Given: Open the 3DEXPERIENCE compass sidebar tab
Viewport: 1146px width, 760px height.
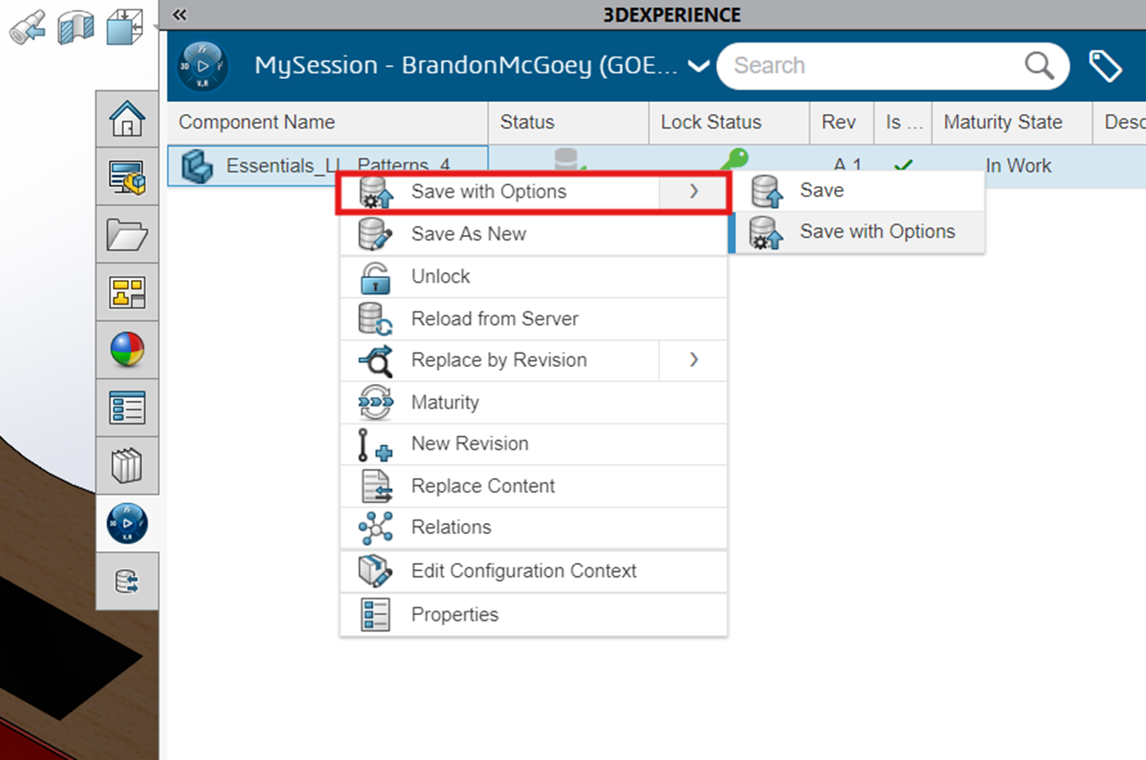Looking at the screenshot, I should click(x=127, y=524).
